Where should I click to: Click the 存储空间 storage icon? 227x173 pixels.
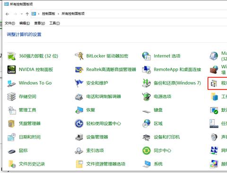click(x=11, y=97)
